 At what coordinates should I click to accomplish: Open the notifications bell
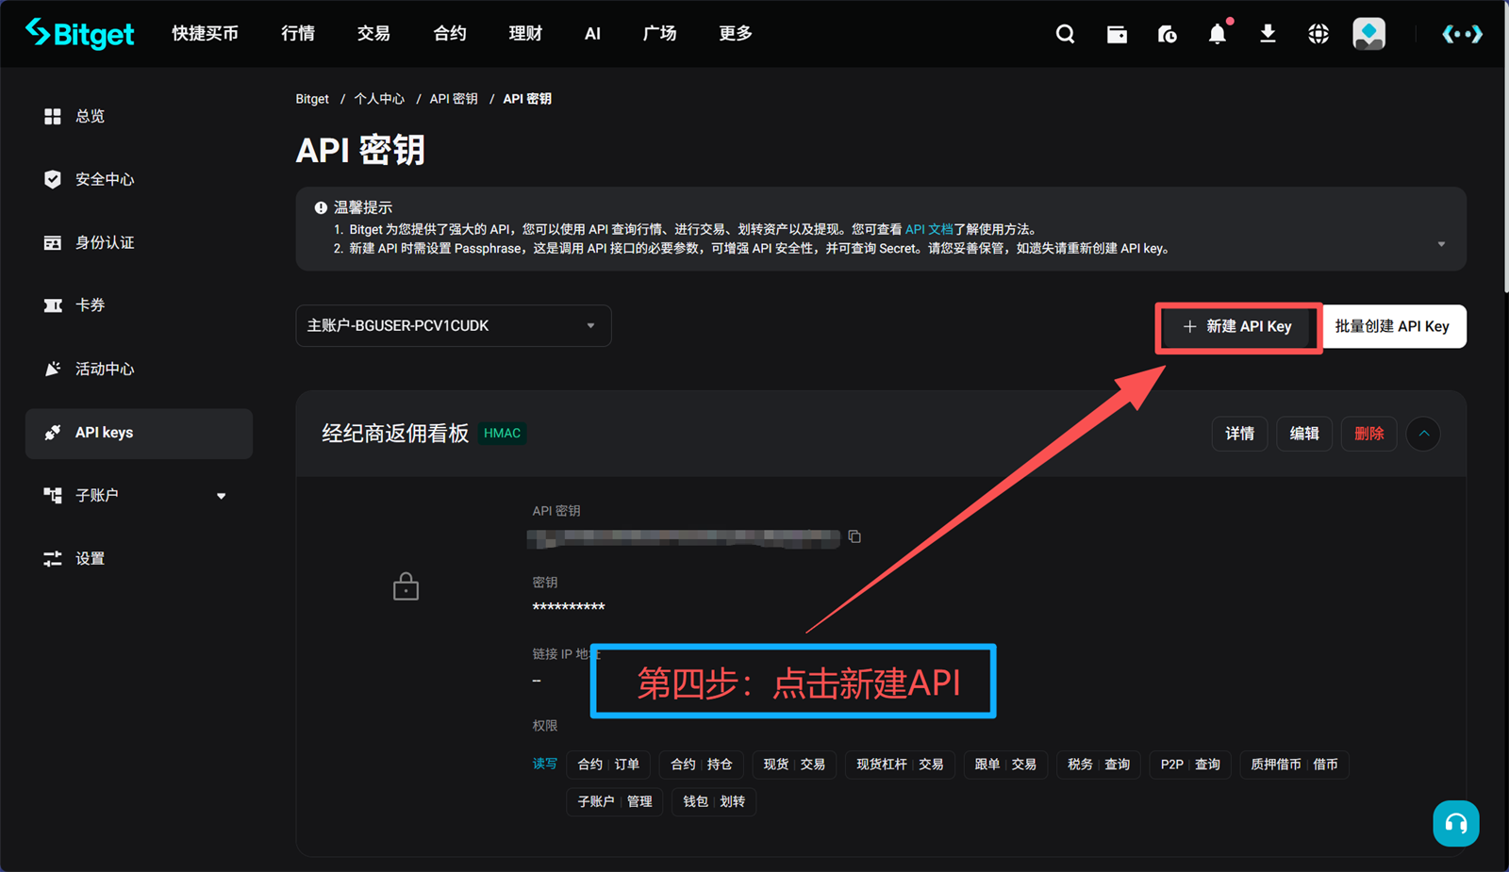pyautogui.click(x=1218, y=34)
